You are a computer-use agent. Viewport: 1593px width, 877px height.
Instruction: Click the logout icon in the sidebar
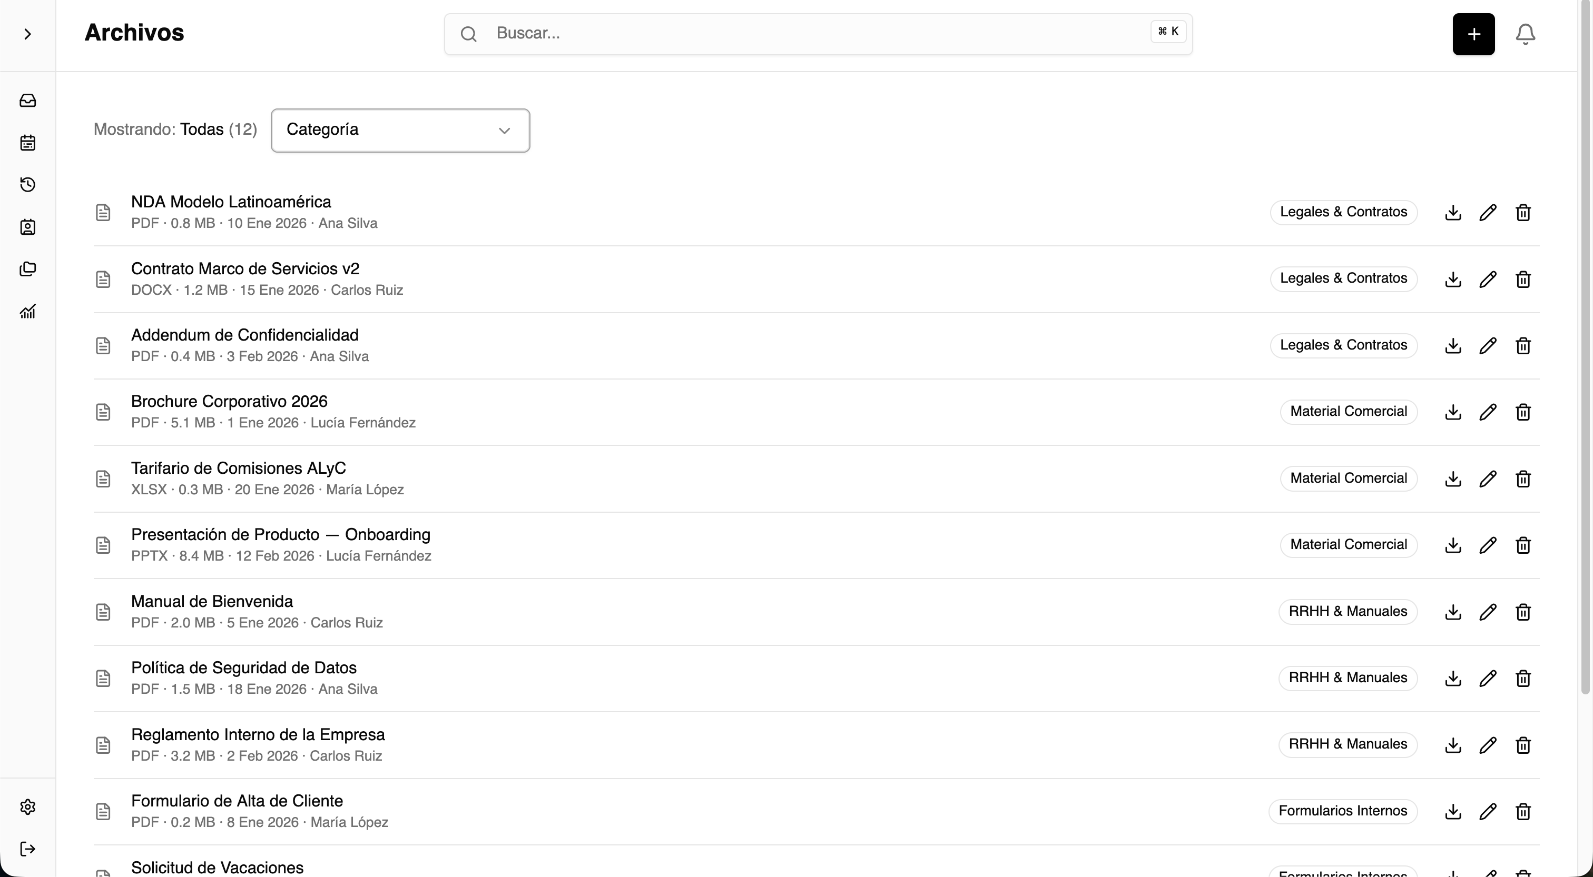(28, 849)
